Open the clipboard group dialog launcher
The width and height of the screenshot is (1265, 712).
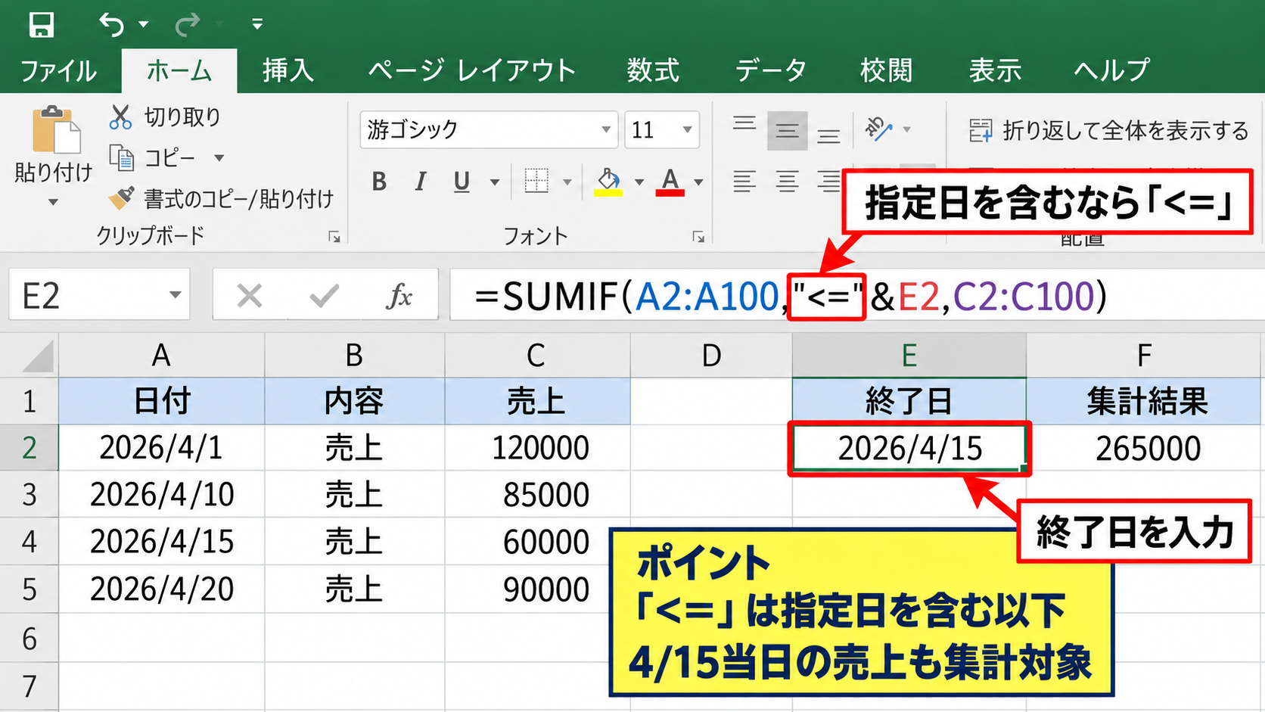[334, 237]
